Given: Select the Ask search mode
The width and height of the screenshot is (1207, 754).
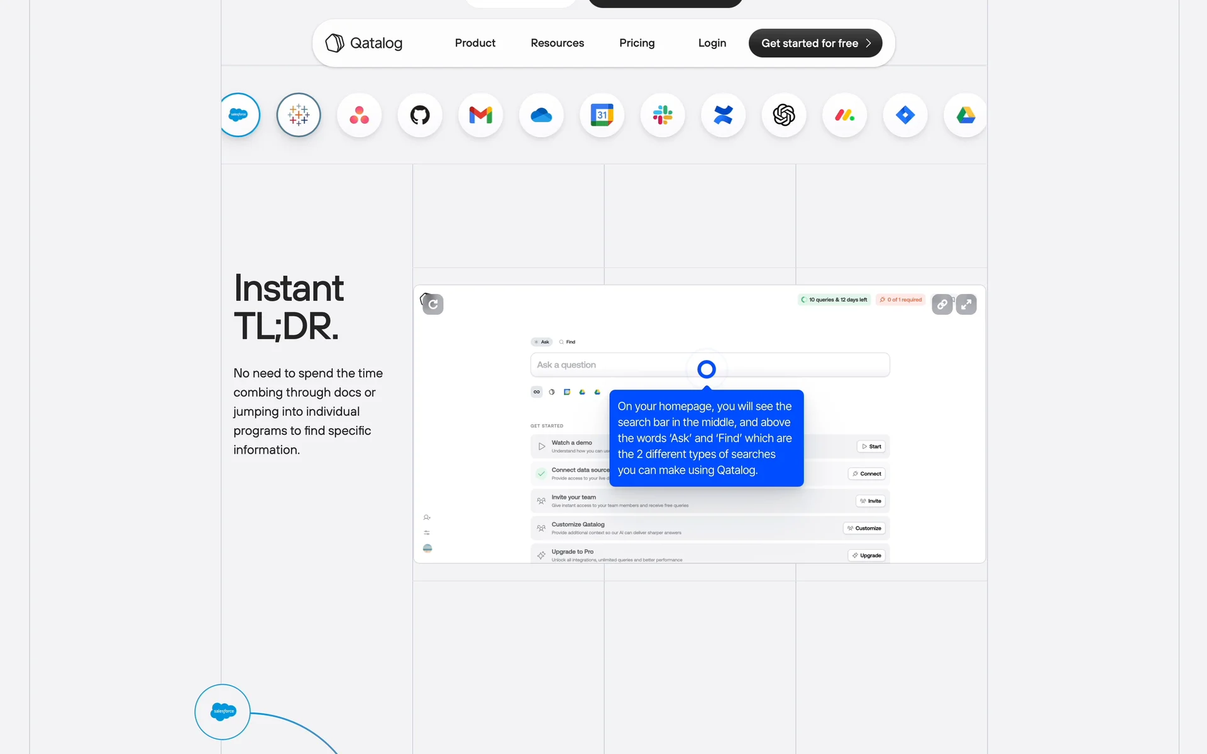Looking at the screenshot, I should [x=542, y=342].
